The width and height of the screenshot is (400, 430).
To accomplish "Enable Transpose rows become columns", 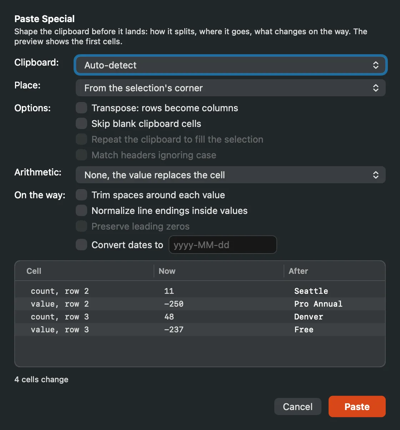I will coord(81,108).
